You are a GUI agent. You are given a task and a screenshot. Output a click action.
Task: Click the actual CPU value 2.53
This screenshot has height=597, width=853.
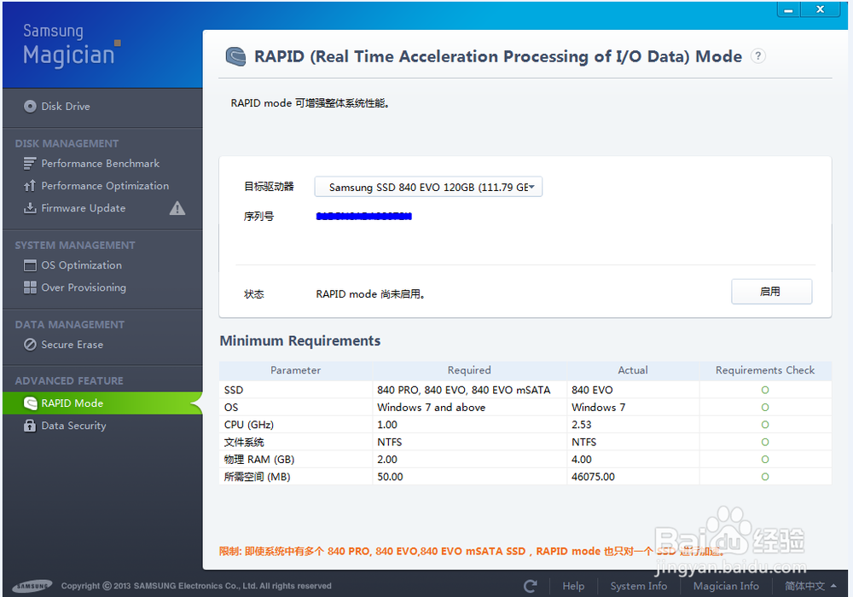click(x=581, y=426)
